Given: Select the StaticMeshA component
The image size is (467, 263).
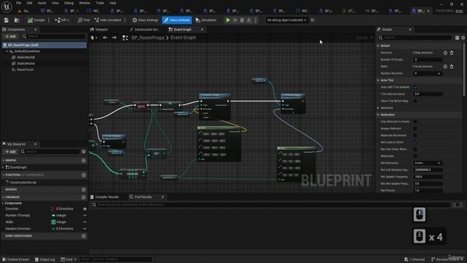Looking at the screenshot, I should tap(26, 64).
